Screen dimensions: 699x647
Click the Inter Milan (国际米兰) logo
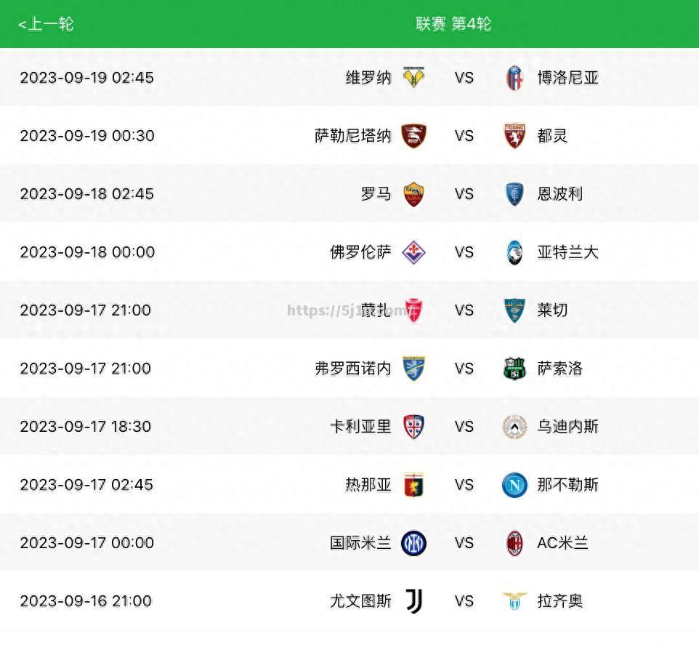(413, 544)
